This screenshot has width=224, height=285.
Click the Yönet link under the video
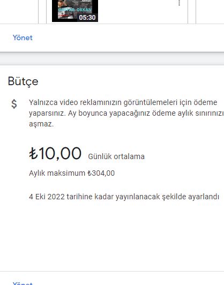pos(23,37)
